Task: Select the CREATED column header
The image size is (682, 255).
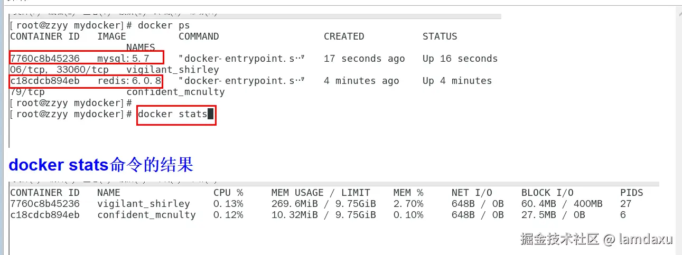Action: click(x=344, y=36)
